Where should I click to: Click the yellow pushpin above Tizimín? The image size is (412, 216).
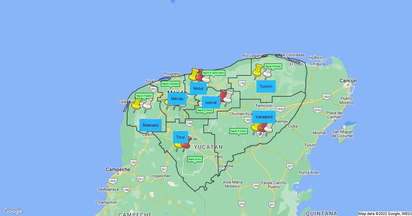click(x=258, y=70)
